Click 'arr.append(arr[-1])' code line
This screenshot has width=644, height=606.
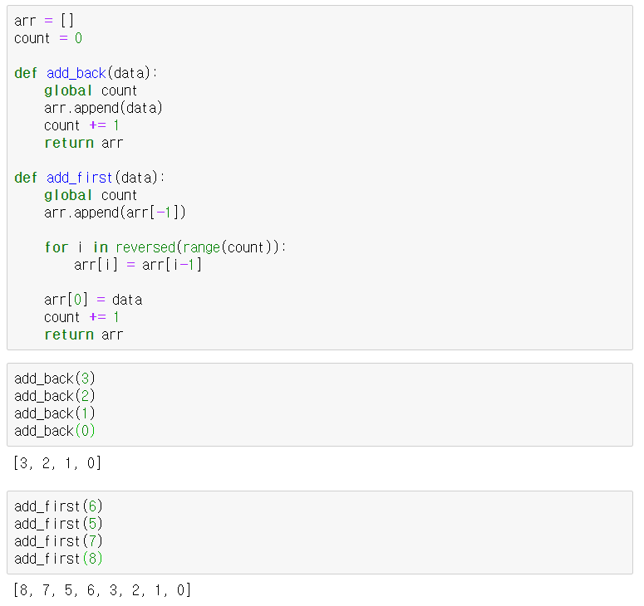115,213
